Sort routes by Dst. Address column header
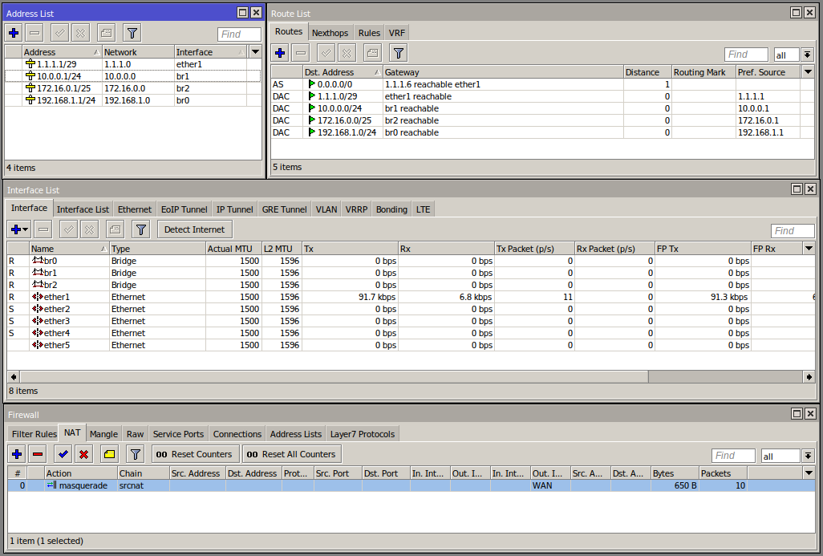Screen dimensions: 823x556 point(343,72)
